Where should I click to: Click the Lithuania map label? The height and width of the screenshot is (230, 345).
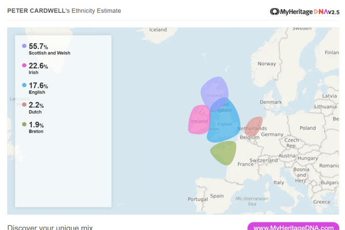[x=326, y=107]
